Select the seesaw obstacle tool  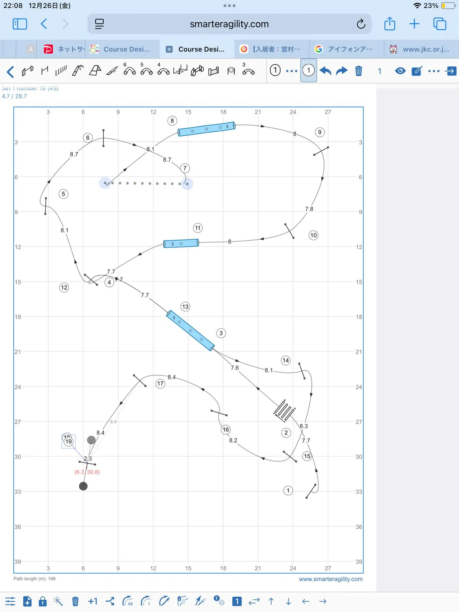pos(112,71)
